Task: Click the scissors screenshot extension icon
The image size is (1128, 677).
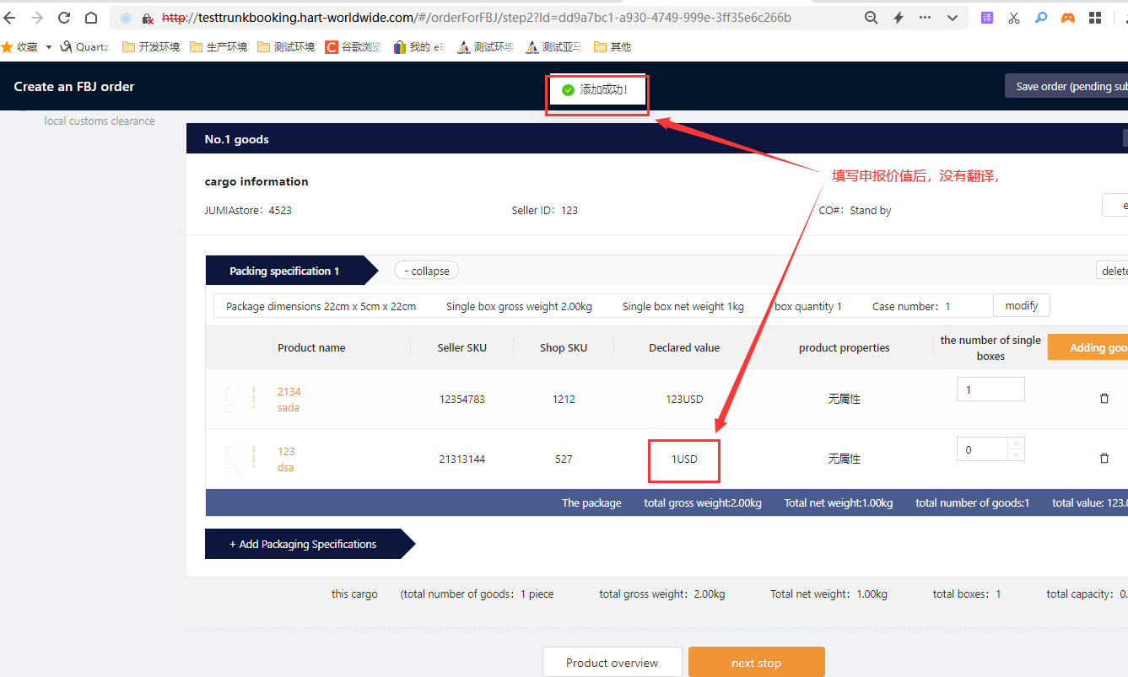Action: (1014, 18)
